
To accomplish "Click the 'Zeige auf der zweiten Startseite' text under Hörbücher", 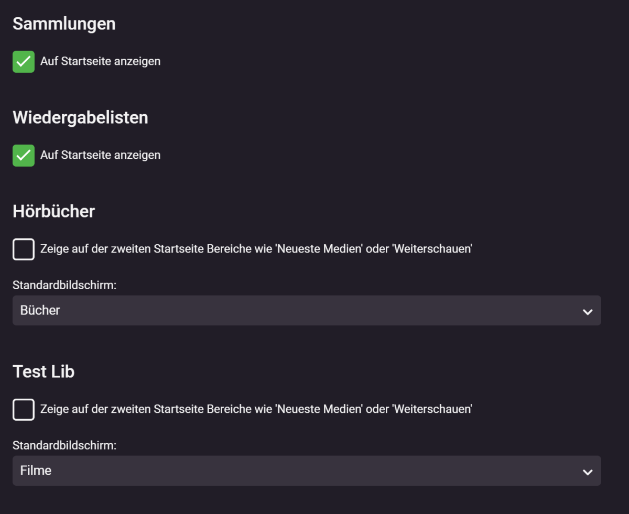I will pyautogui.click(x=256, y=249).
